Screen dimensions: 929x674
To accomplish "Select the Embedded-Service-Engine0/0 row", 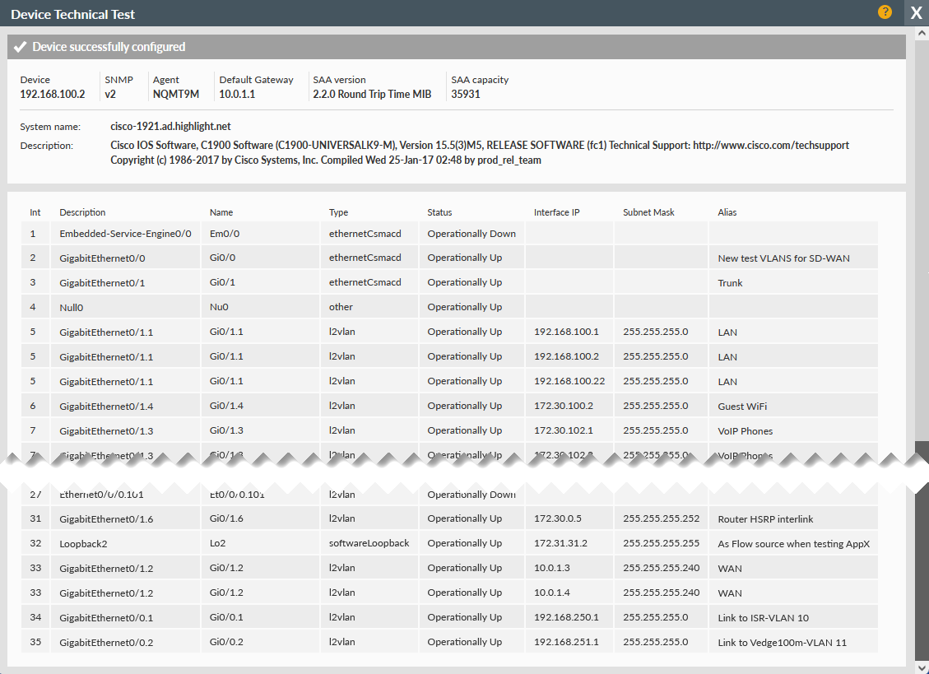I will tap(124, 234).
